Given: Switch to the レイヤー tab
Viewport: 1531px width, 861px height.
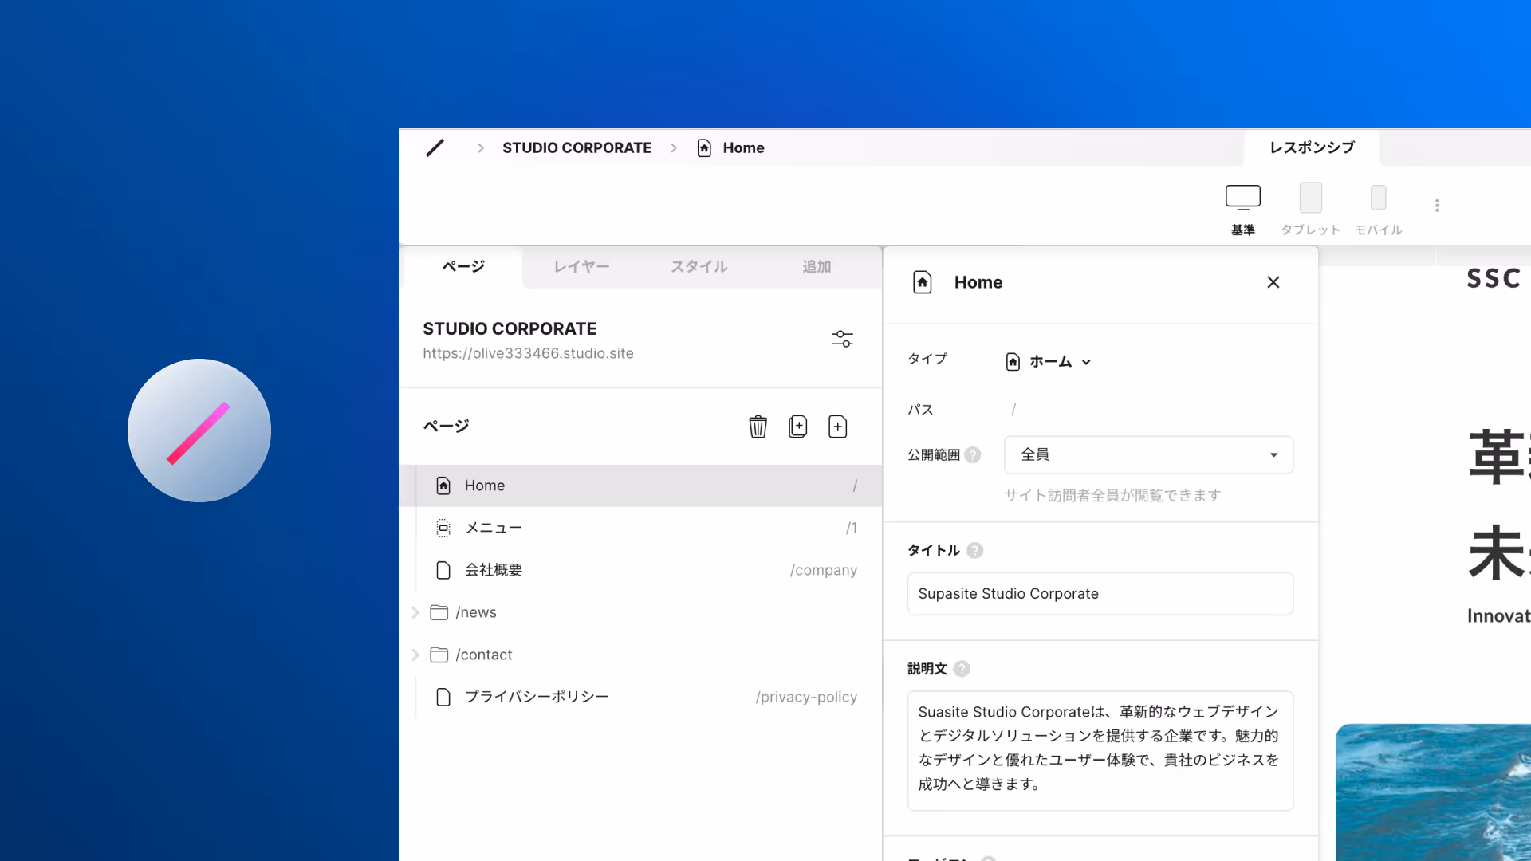Looking at the screenshot, I should click(581, 267).
